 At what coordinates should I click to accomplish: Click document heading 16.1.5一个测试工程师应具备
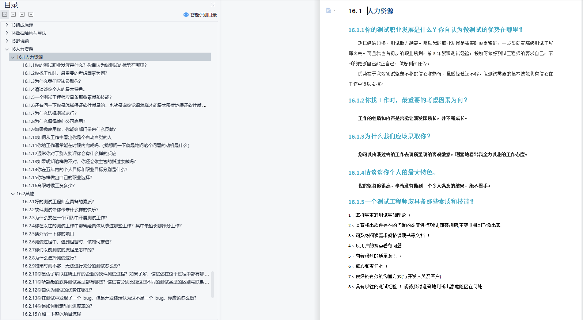click(x=411, y=202)
